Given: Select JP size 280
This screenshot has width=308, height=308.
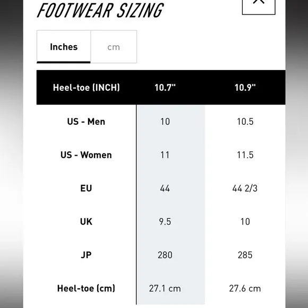Looking at the screenshot, I should (x=165, y=255).
